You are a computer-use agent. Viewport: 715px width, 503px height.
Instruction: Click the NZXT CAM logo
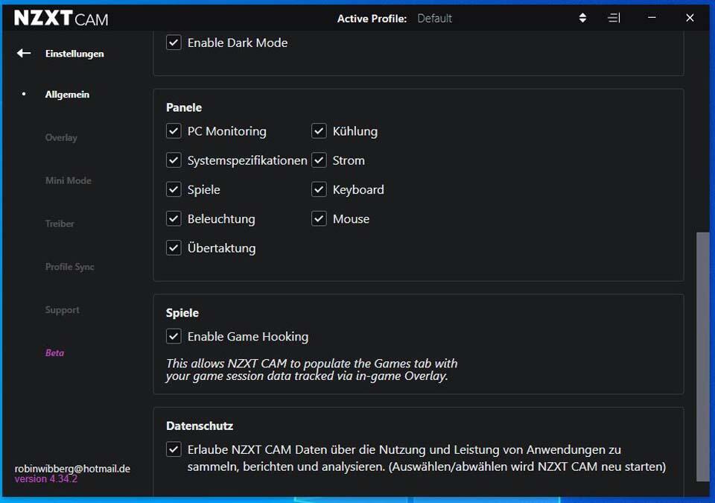click(x=61, y=19)
